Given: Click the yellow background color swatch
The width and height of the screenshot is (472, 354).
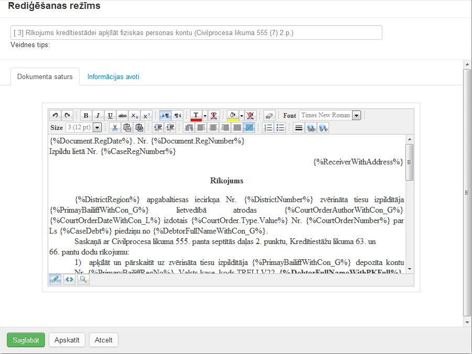Looking at the screenshot, I should tap(233, 116).
